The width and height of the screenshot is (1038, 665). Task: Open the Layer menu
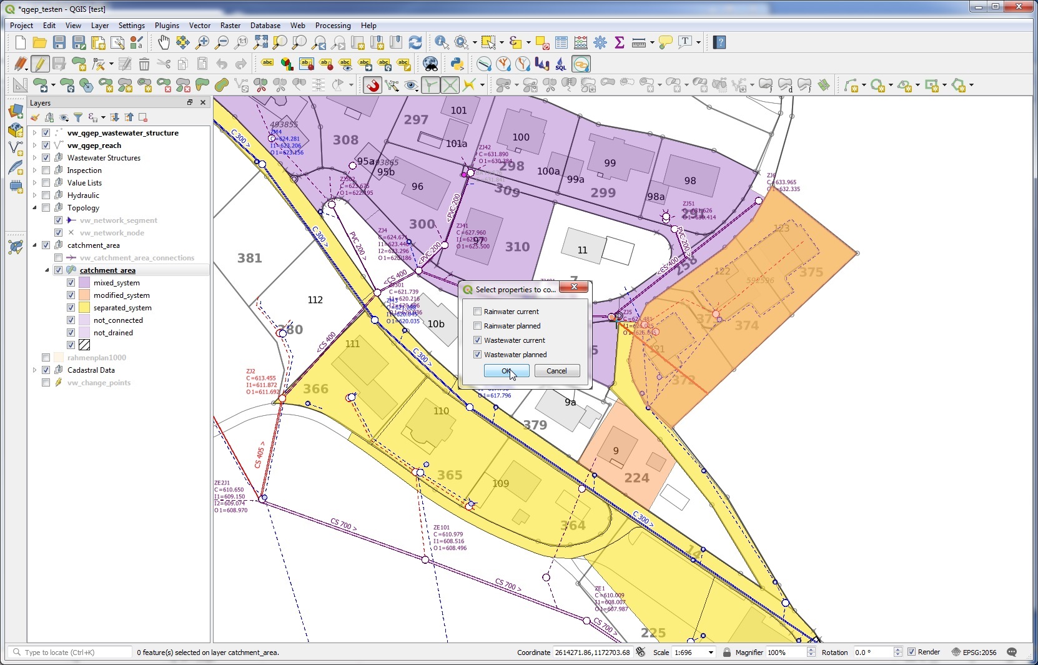click(100, 26)
